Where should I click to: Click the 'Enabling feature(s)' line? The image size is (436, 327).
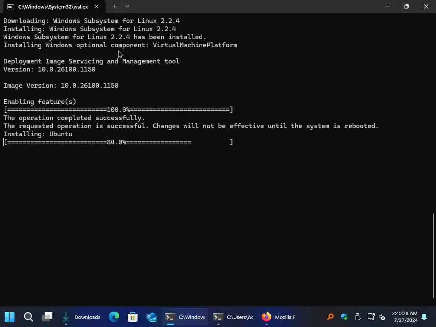click(x=40, y=102)
